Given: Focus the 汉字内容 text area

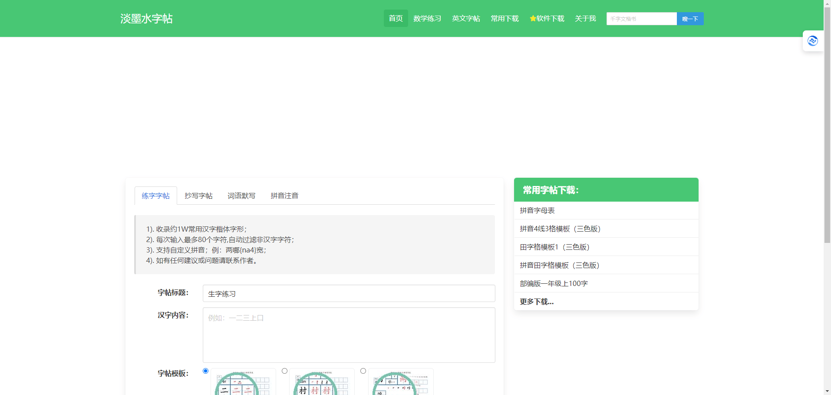Looking at the screenshot, I should pos(349,335).
